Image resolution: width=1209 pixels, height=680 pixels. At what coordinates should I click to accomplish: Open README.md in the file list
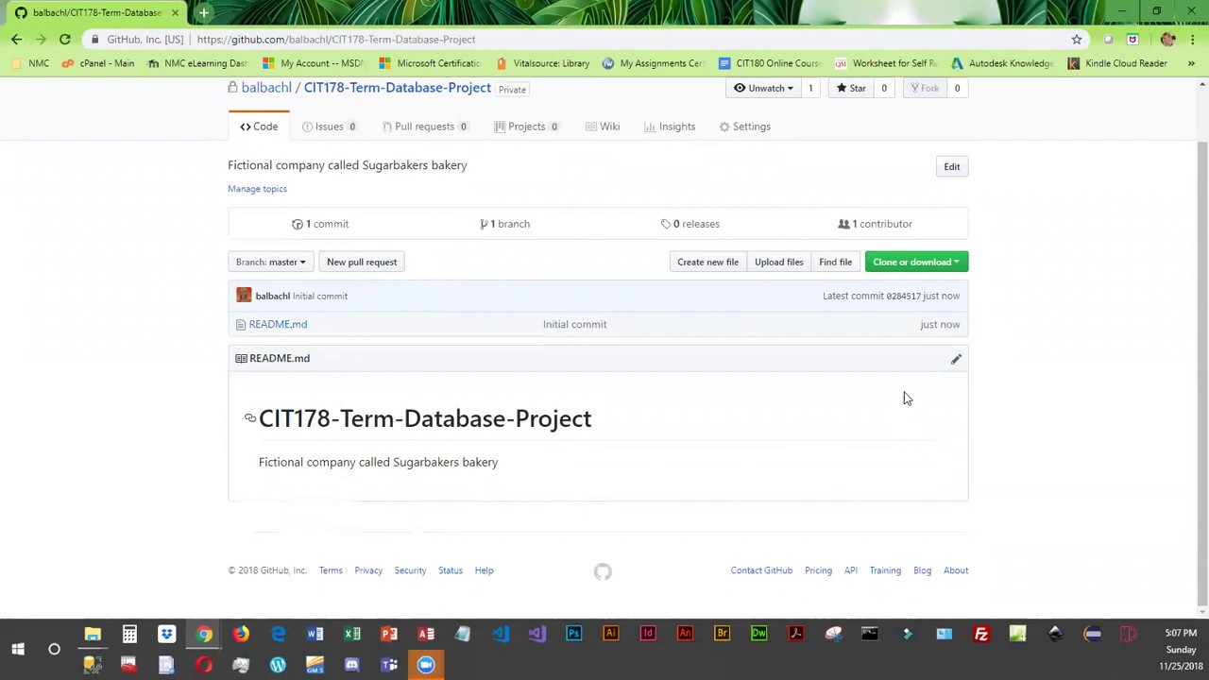coord(278,324)
